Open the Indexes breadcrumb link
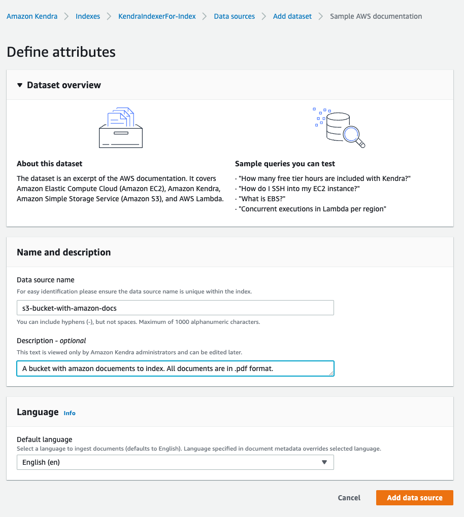 coord(88,16)
